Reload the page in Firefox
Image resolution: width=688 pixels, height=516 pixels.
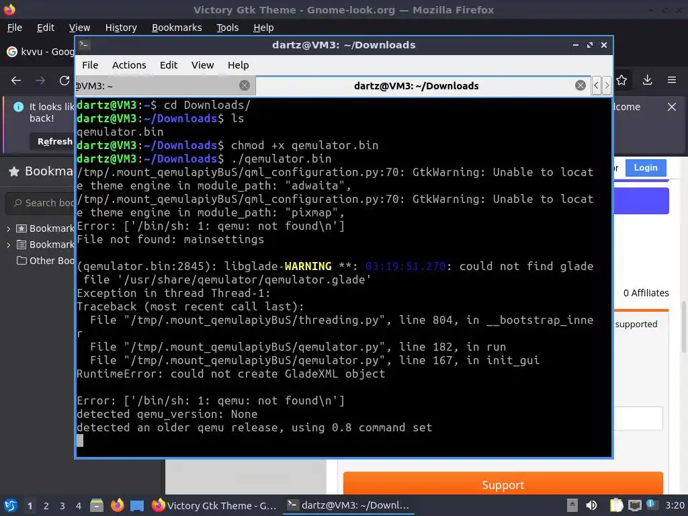[x=64, y=81]
